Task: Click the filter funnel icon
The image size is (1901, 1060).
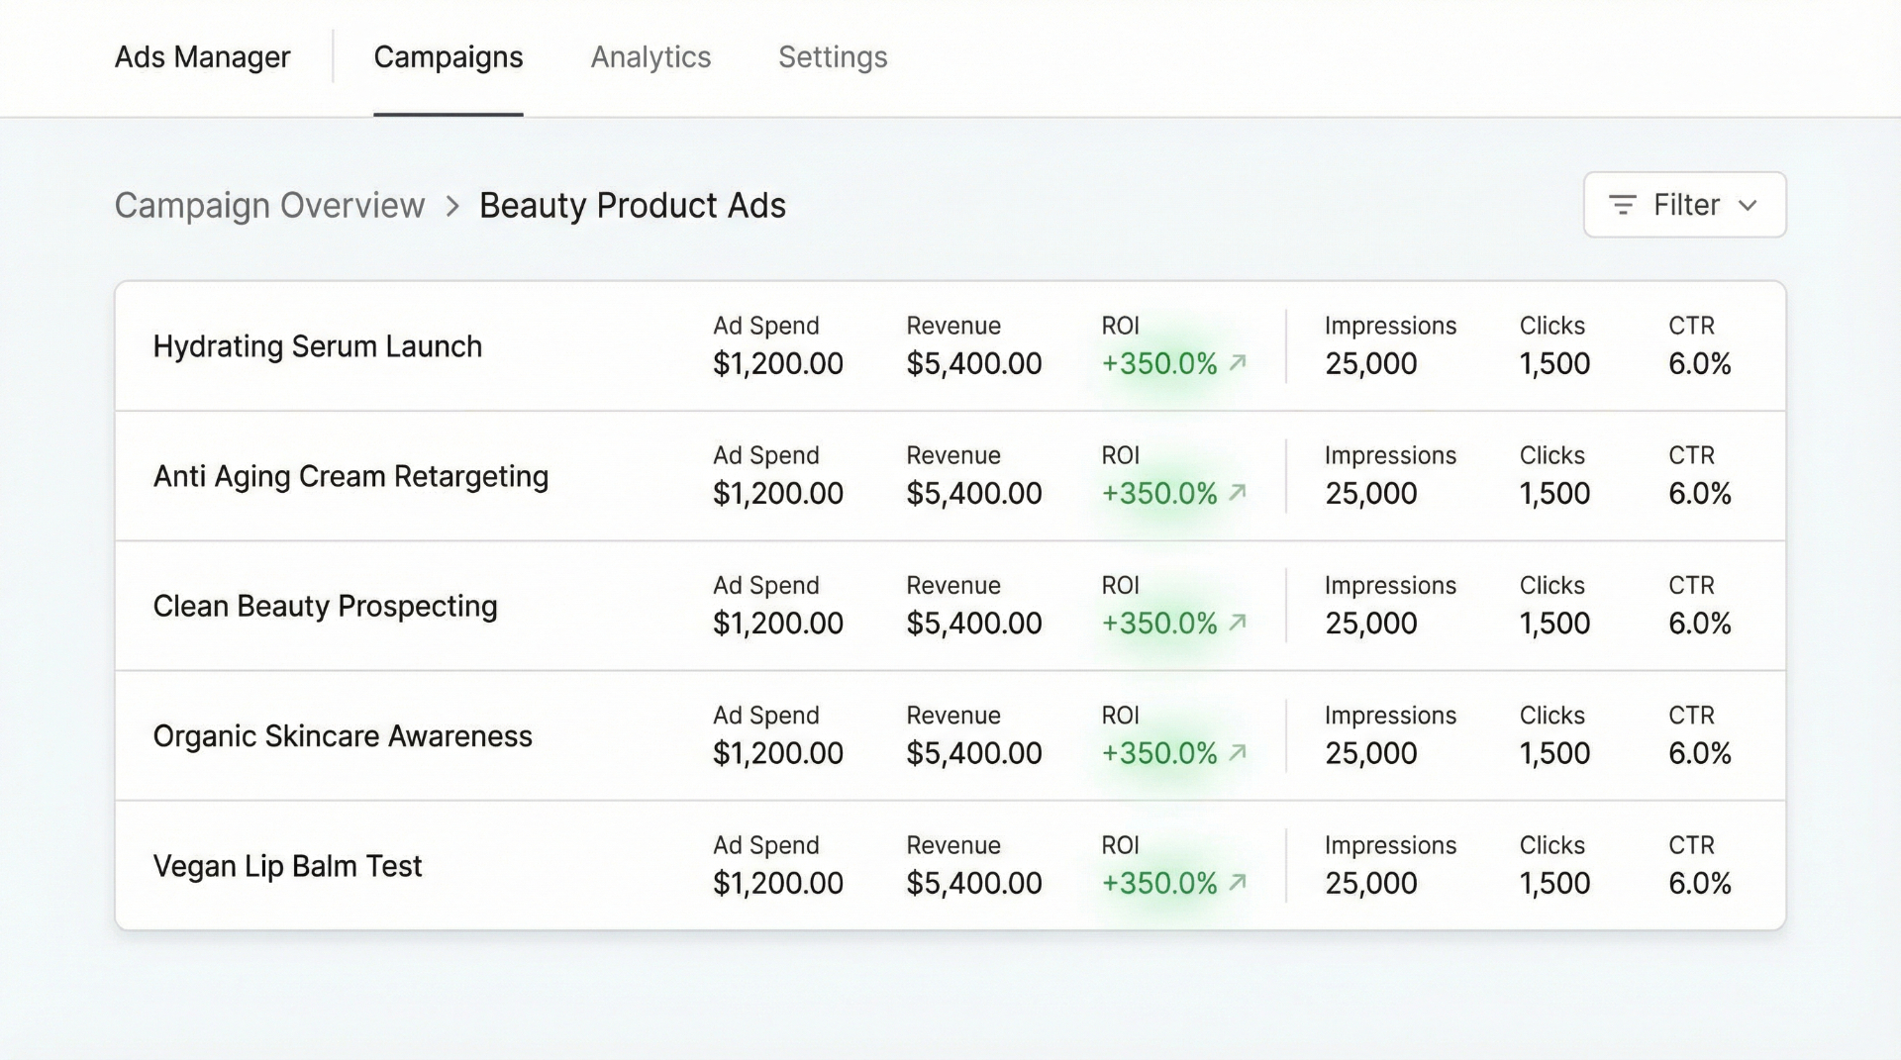Action: pos(1621,205)
